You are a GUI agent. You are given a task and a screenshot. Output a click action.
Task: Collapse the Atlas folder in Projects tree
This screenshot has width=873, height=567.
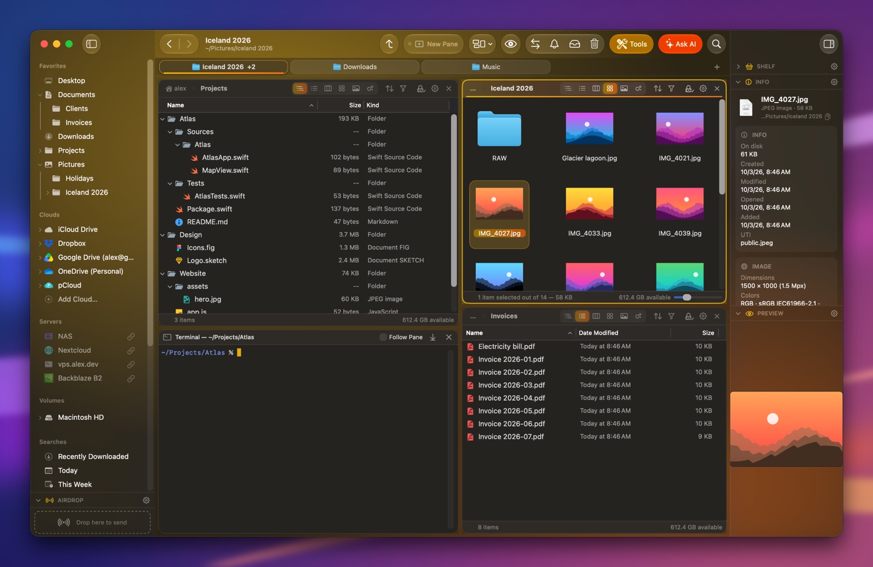coord(163,119)
